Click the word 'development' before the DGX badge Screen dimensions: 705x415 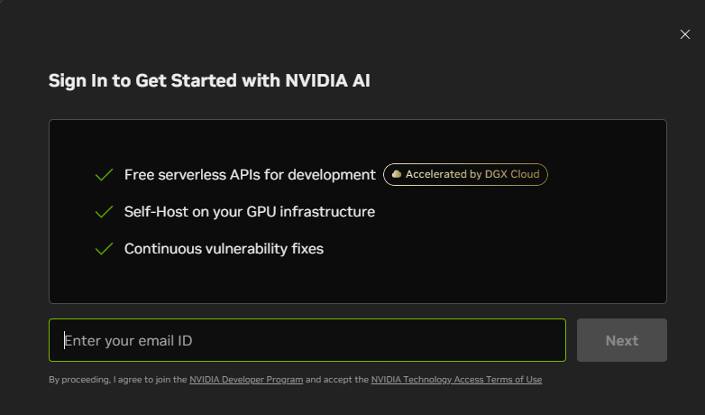click(x=333, y=175)
